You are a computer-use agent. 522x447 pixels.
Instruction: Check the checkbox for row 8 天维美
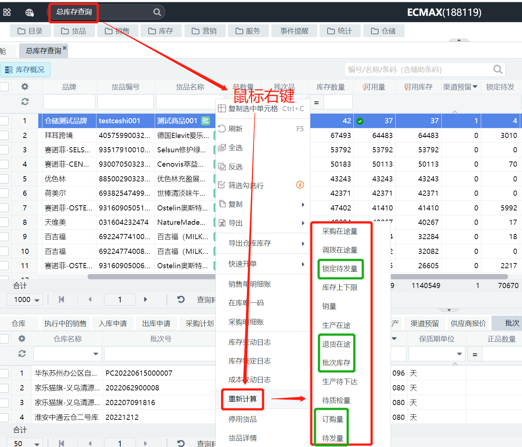[4, 222]
